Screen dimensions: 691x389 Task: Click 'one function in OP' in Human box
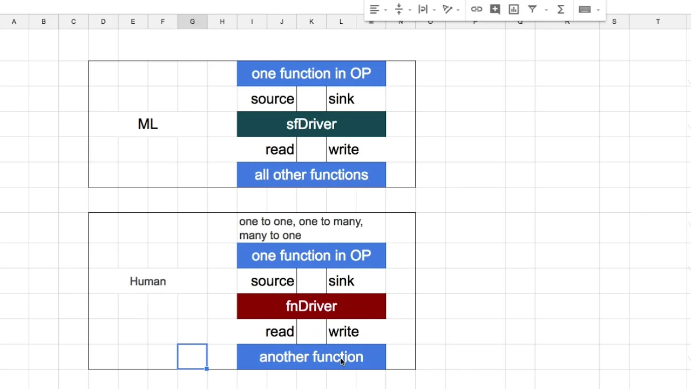(311, 256)
